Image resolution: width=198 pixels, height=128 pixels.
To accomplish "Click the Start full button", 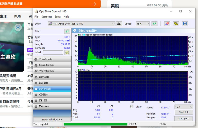I will coord(184,112).
